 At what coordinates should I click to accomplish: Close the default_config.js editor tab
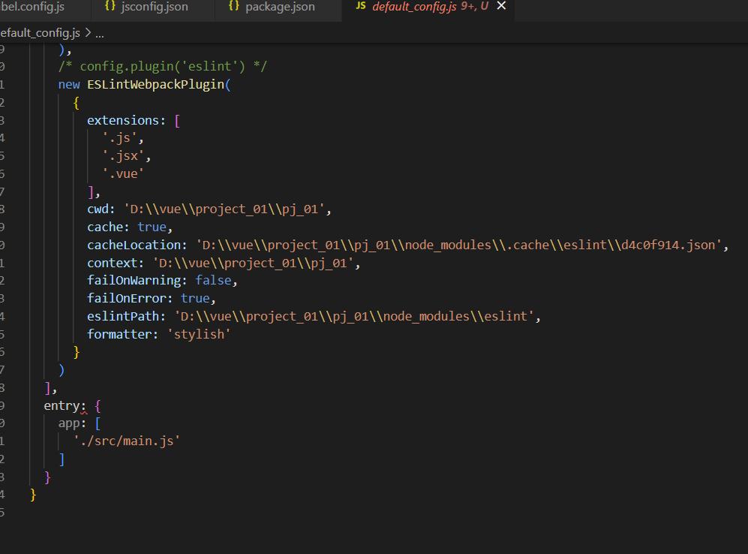point(502,7)
